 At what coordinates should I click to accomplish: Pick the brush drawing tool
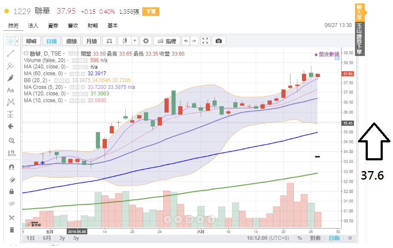click(x=11, y=78)
